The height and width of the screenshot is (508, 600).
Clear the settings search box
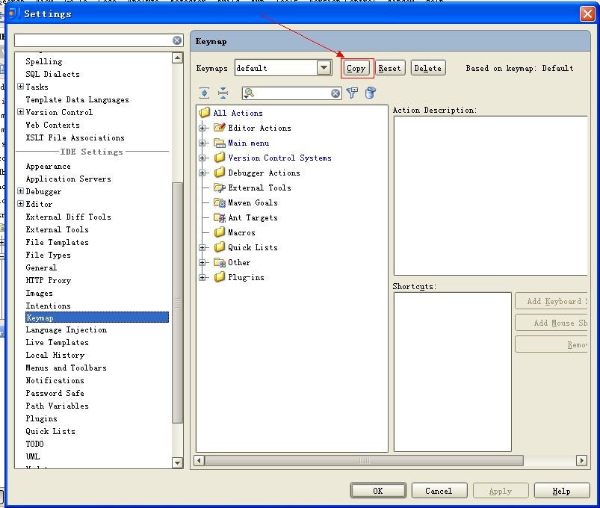177,40
